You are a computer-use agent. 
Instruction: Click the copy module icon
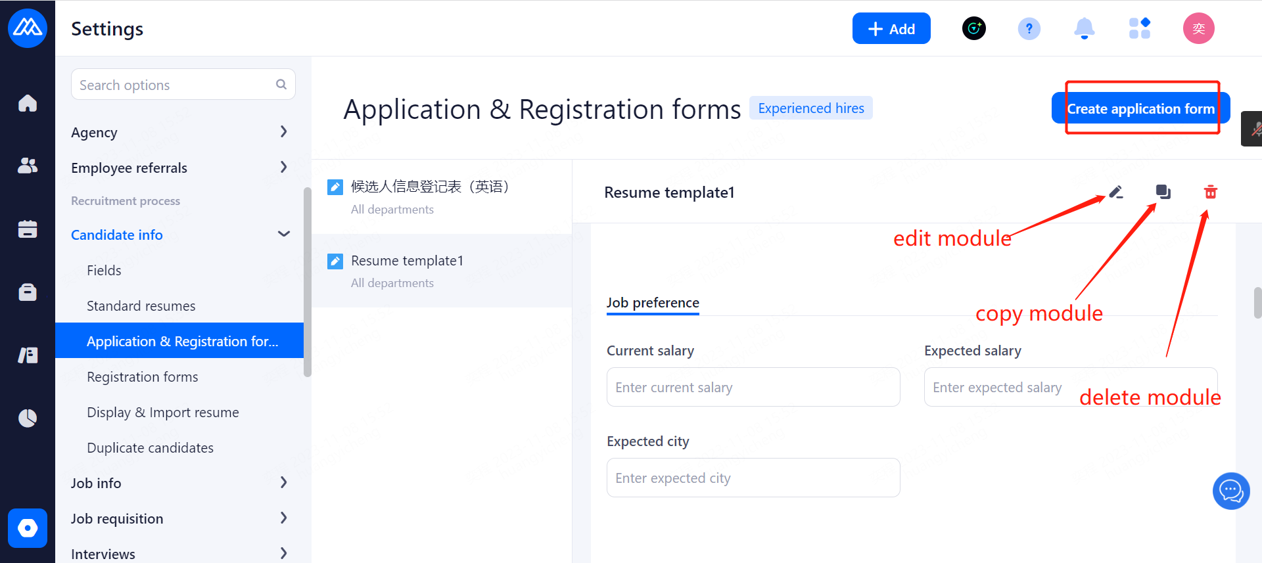click(x=1163, y=192)
